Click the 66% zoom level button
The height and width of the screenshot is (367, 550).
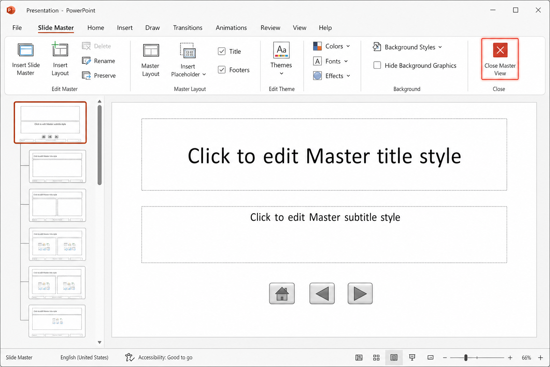(526, 358)
